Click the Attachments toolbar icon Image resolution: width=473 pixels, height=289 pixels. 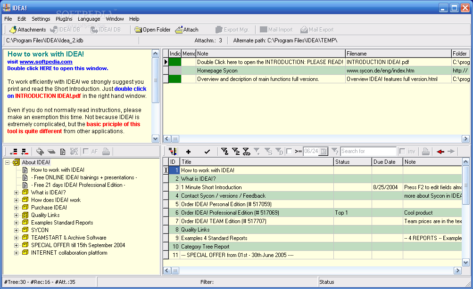pos(13,30)
